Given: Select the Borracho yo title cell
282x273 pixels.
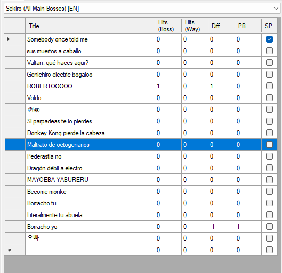Looking at the screenshot, I should (x=90, y=227).
